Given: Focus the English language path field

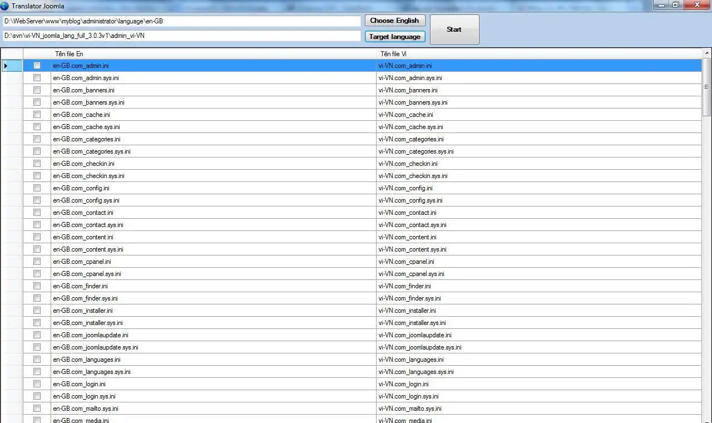Looking at the screenshot, I should click(x=181, y=21).
